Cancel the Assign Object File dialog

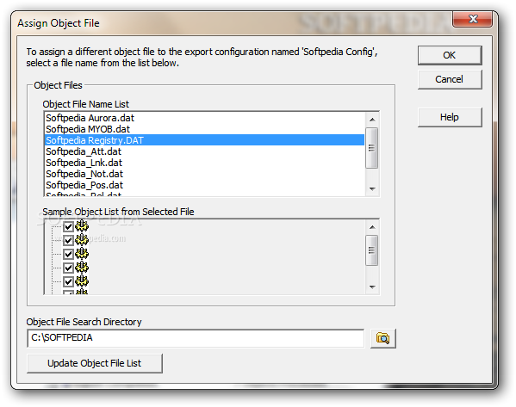tap(450, 79)
